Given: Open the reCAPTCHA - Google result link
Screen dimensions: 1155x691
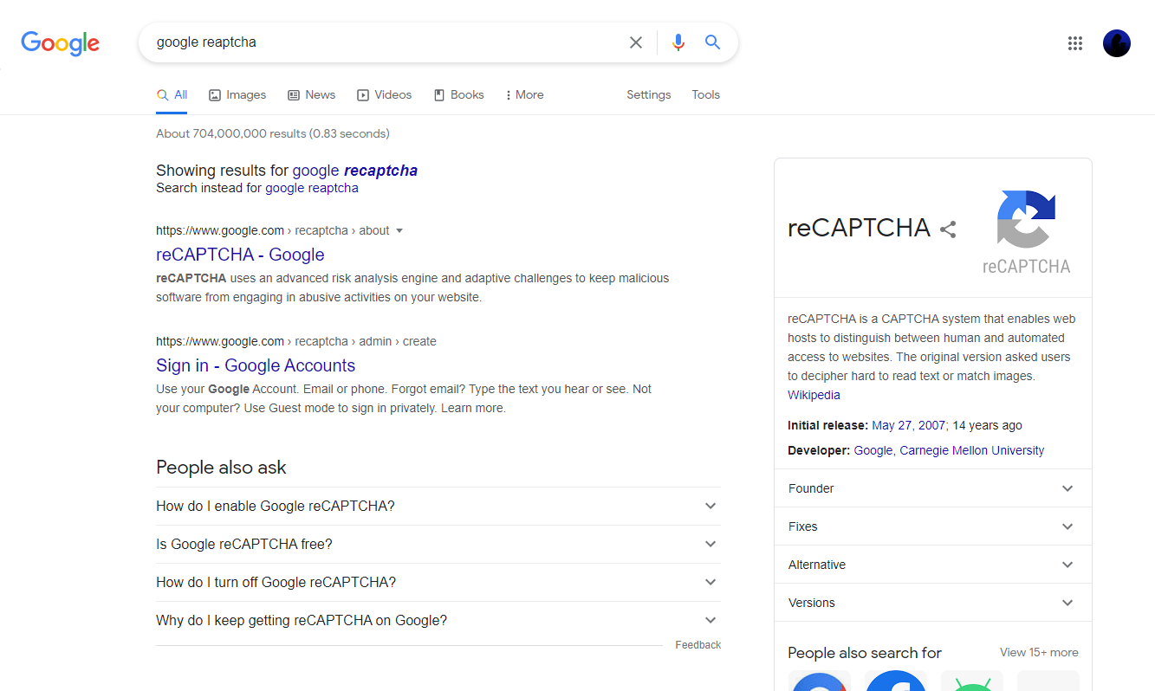Looking at the screenshot, I should 240,254.
